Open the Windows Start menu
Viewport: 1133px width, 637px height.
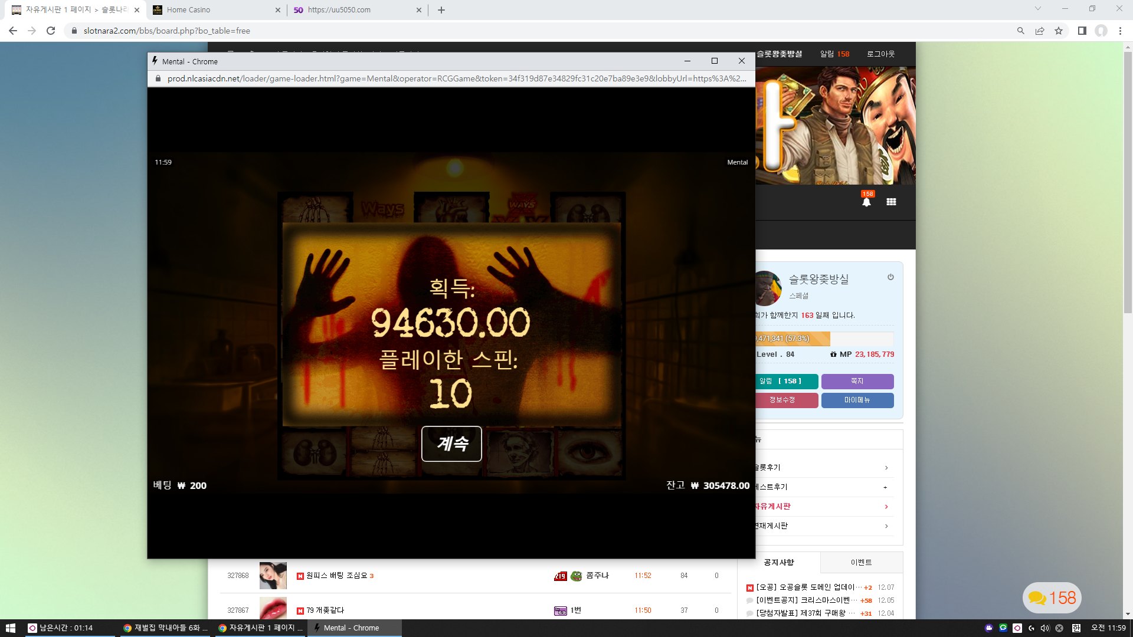(10, 628)
